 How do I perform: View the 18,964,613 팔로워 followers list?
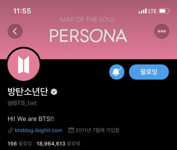click(x=58, y=144)
